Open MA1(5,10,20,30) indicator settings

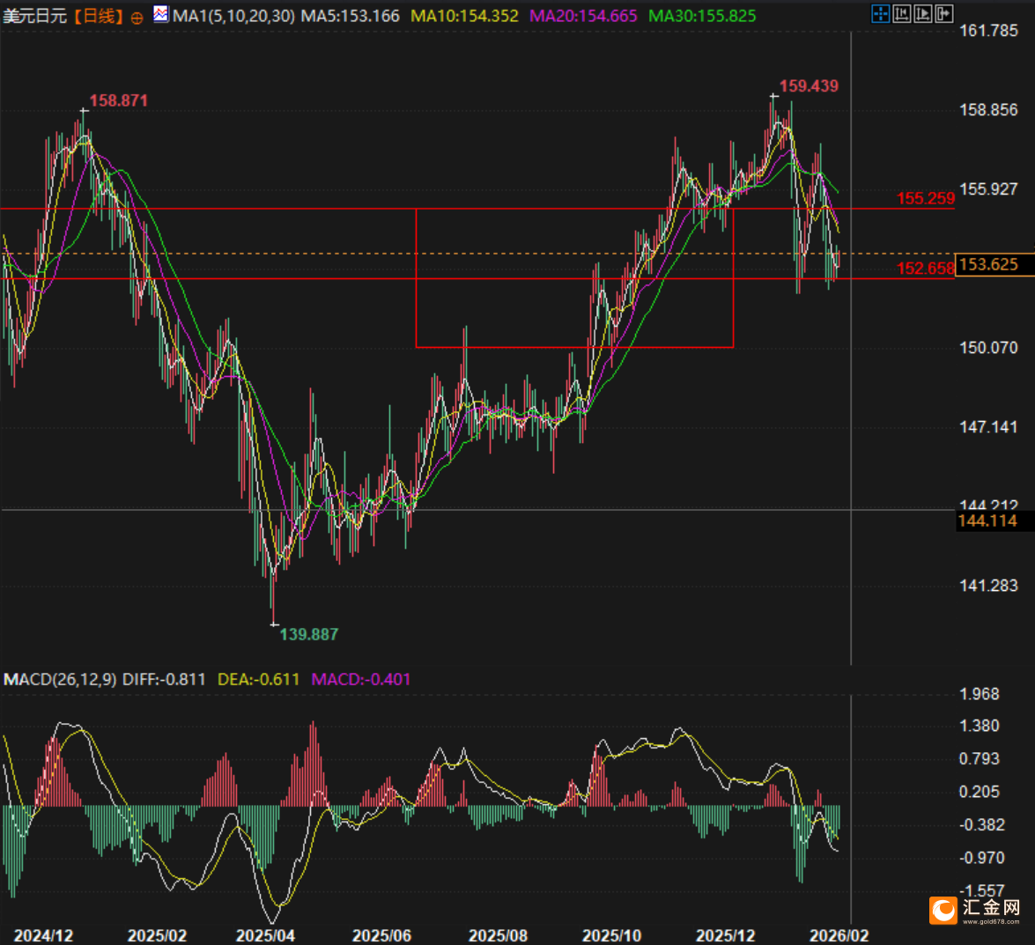[x=233, y=16]
